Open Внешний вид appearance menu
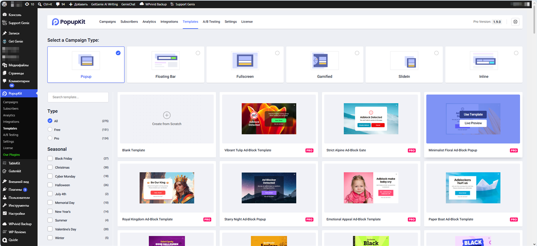 (18, 182)
